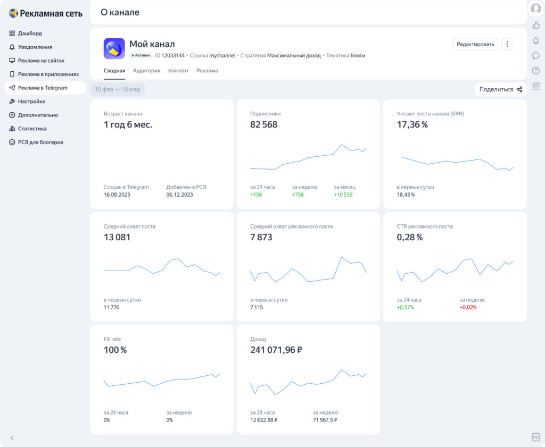The width and height of the screenshot is (545, 447).
Task: Click the user profile avatar icon
Action: 536,9
